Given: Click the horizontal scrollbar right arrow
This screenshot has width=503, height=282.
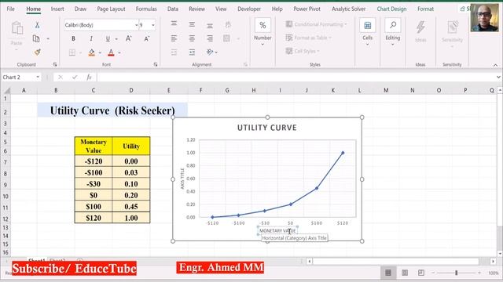Looking at the screenshot, I should point(493,261).
